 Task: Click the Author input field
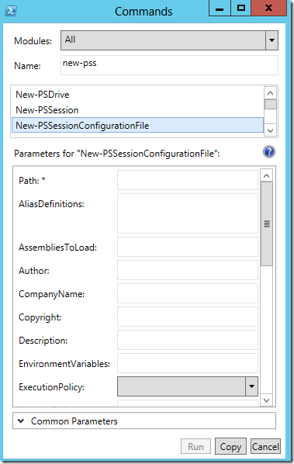click(x=188, y=270)
